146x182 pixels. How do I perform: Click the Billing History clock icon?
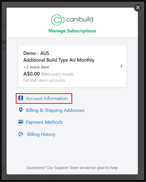[21, 134]
